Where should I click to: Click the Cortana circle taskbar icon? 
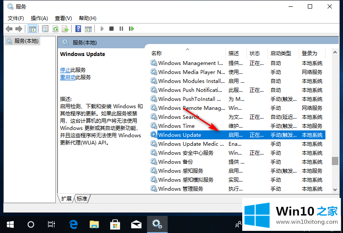click(30, 224)
